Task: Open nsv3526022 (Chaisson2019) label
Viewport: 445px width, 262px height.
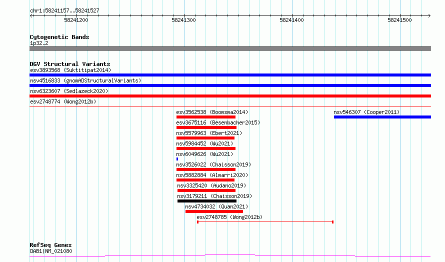Action: [213, 164]
